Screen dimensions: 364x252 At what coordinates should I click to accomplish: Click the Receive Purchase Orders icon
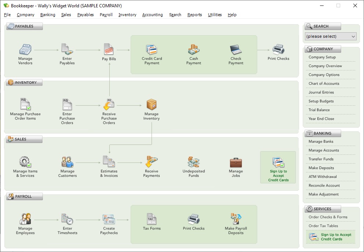[x=109, y=105]
